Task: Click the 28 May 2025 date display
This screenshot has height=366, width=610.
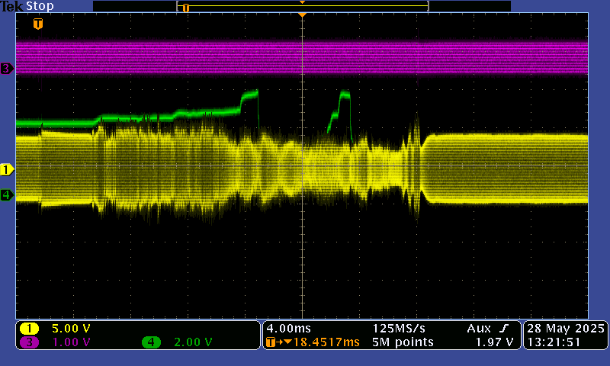Action: point(565,328)
